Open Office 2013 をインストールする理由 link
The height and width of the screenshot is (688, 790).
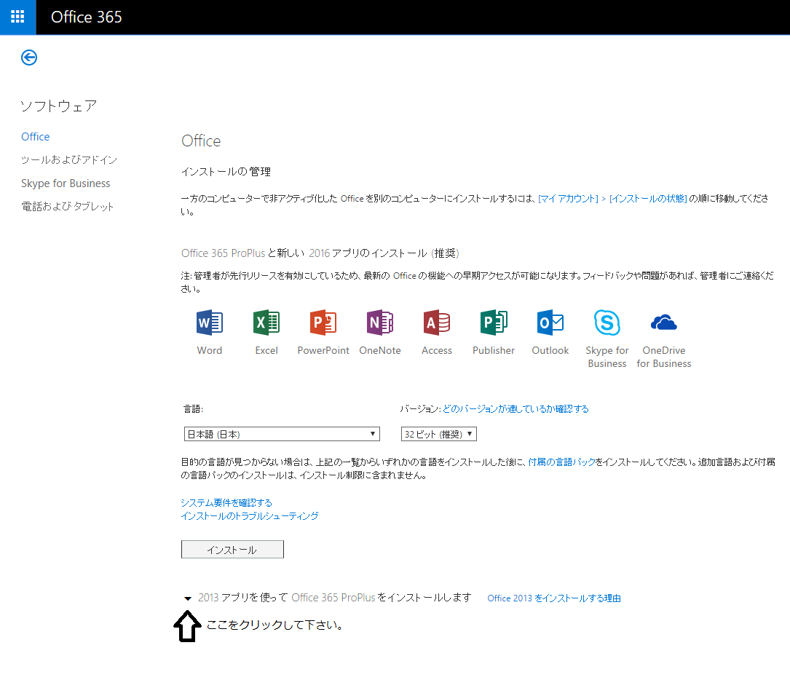pos(554,598)
